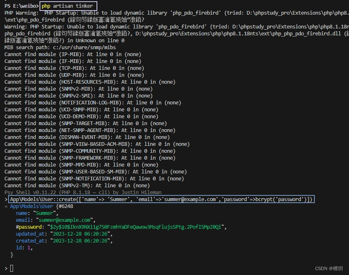Click the first PHP Warning line

tap(122, 13)
